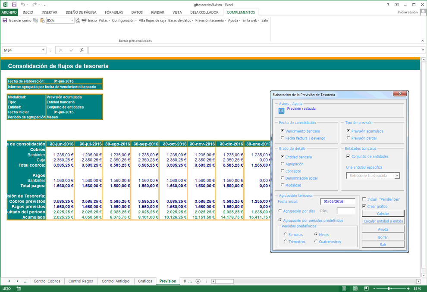Click the Fecha inicial date field
This screenshot has height=292, width=427.
pos(338,202)
